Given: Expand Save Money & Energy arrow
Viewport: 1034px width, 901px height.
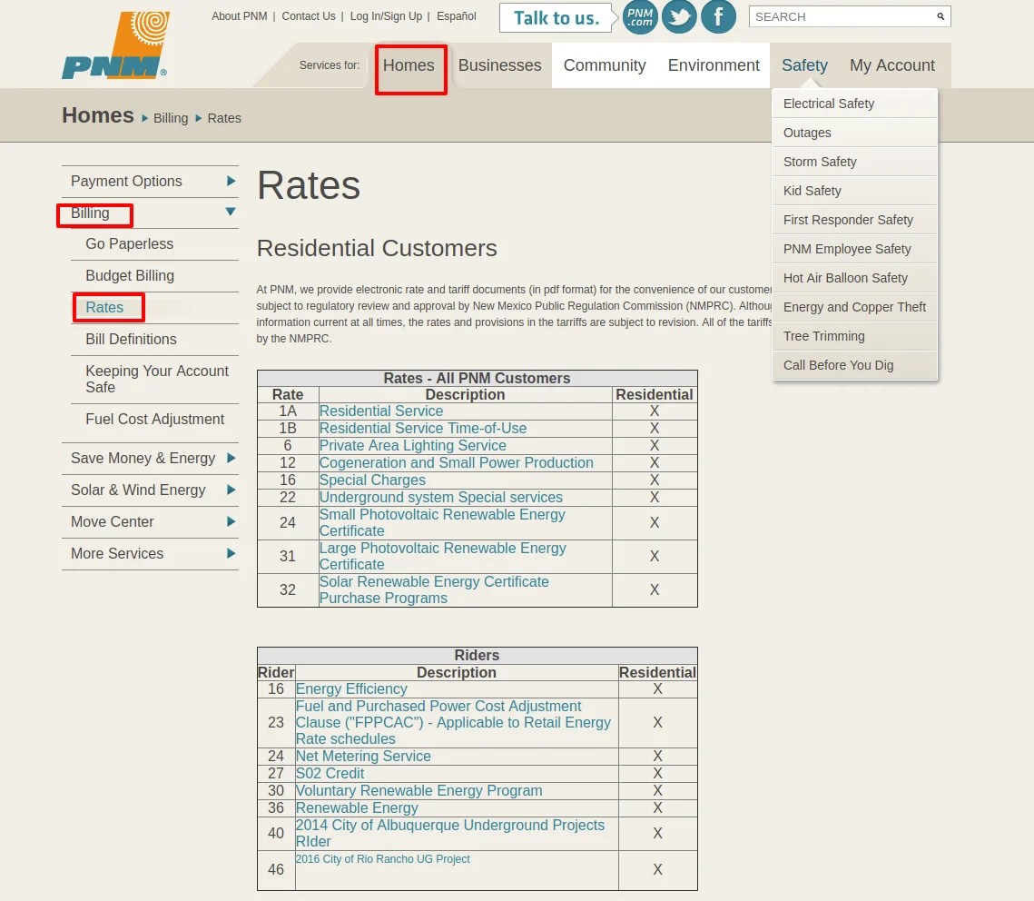Looking at the screenshot, I should (x=231, y=458).
